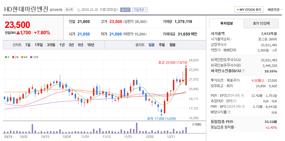
Task: Toggle the 60-day moving average legend
Action: [24, 57]
